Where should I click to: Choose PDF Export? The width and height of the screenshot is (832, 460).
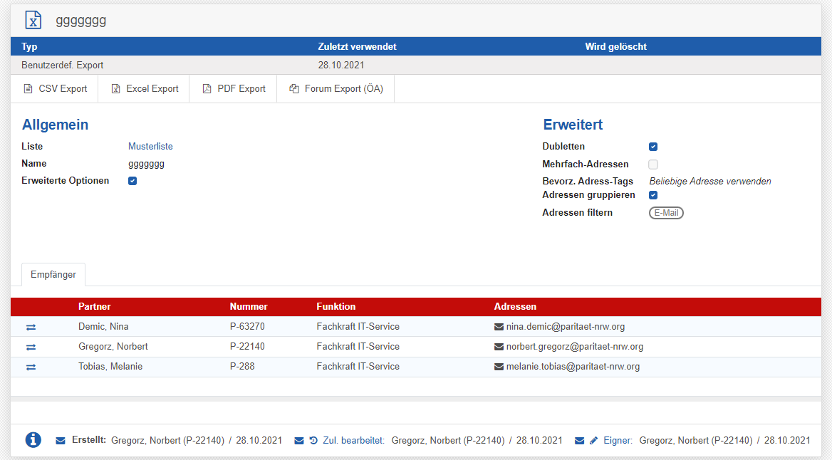pos(234,89)
